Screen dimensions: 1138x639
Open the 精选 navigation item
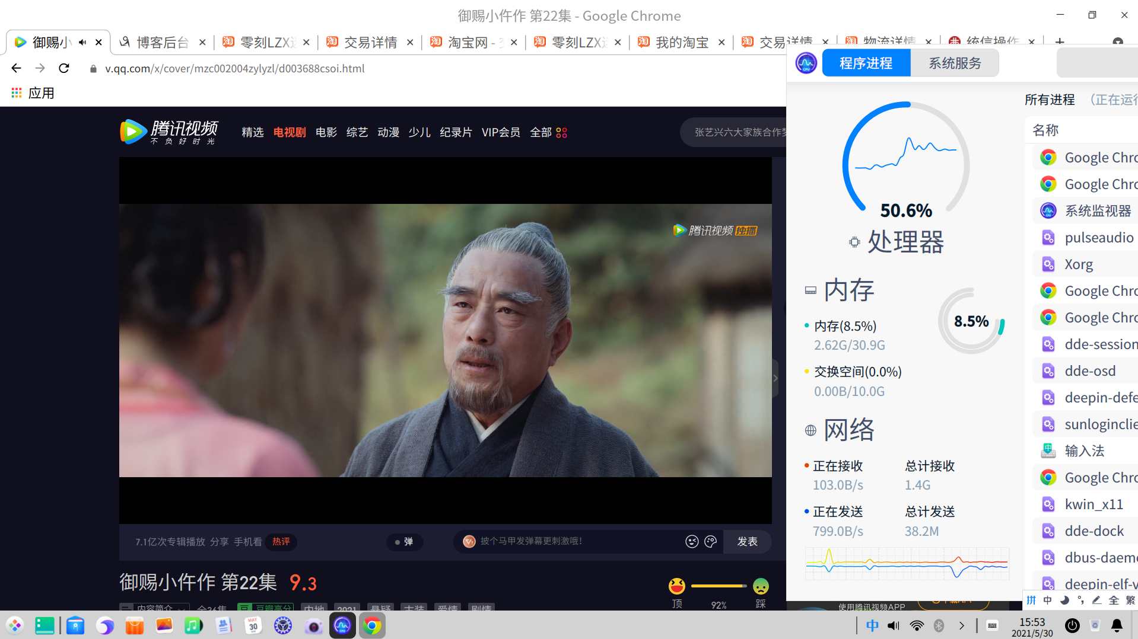click(252, 132)
